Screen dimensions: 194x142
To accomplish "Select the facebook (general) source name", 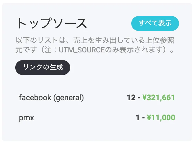I will pyautogui.click(x=51, y=98).
